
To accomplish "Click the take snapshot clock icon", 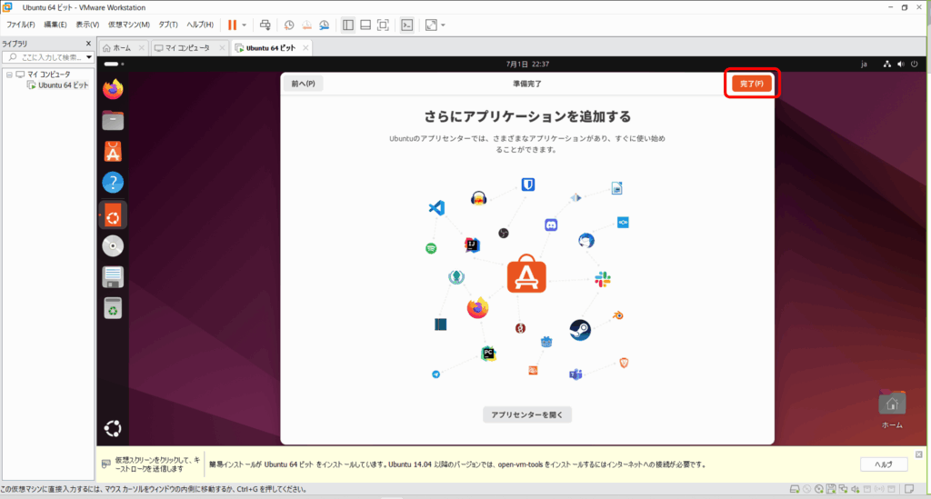I will [x=289, y=25].
